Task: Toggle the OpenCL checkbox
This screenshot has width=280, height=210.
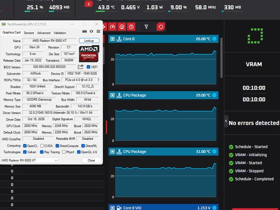Action: click(25, 146)
